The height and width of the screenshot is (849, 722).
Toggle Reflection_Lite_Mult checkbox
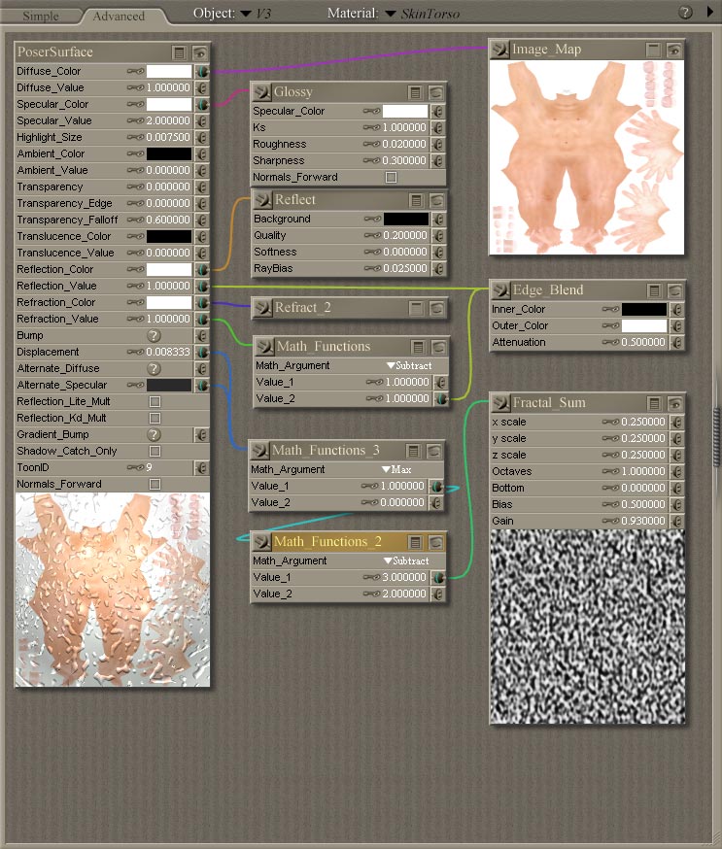(155, 402)
